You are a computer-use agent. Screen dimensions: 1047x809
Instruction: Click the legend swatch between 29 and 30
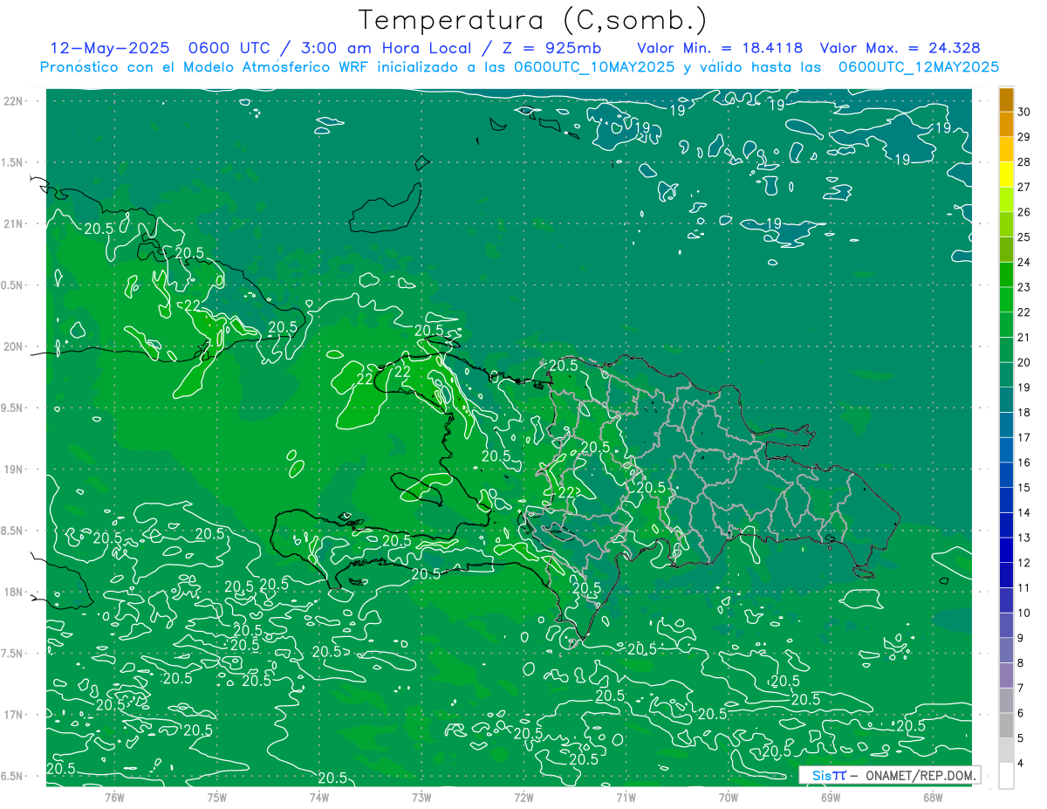pos(1006,124)
